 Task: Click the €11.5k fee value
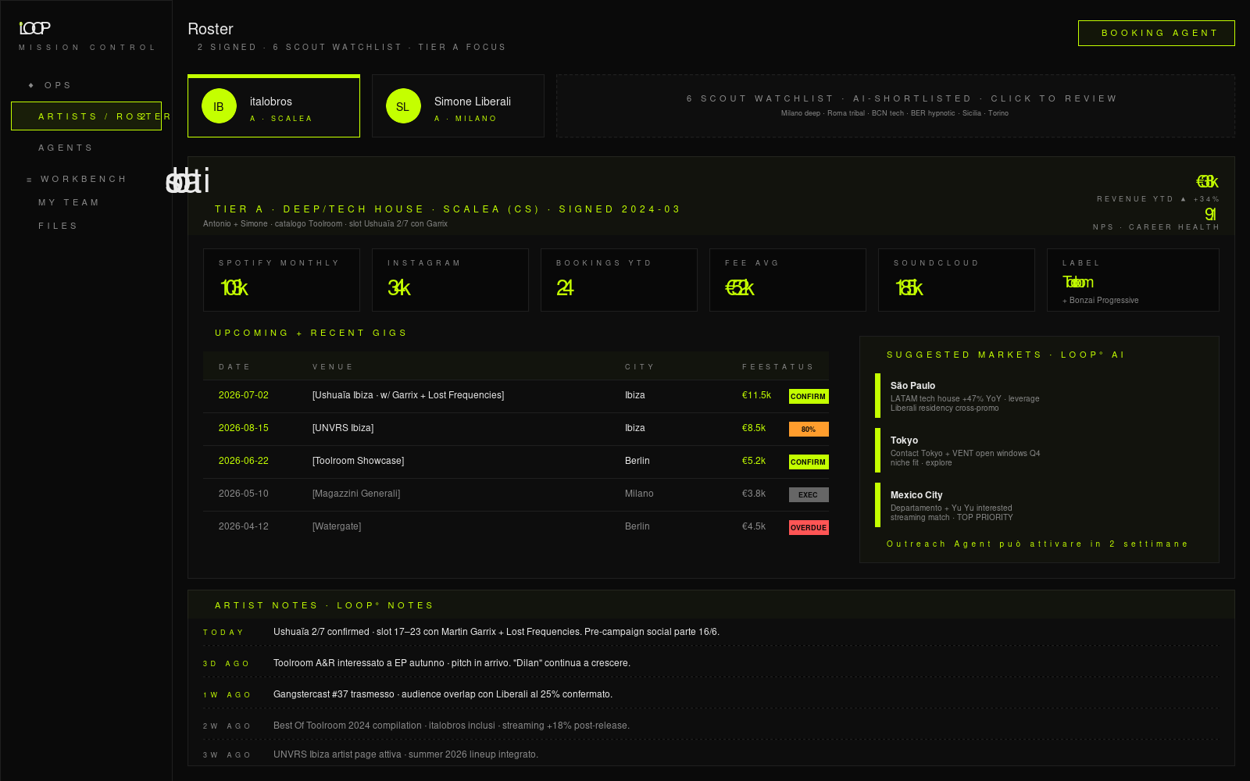tap(756, 395)
